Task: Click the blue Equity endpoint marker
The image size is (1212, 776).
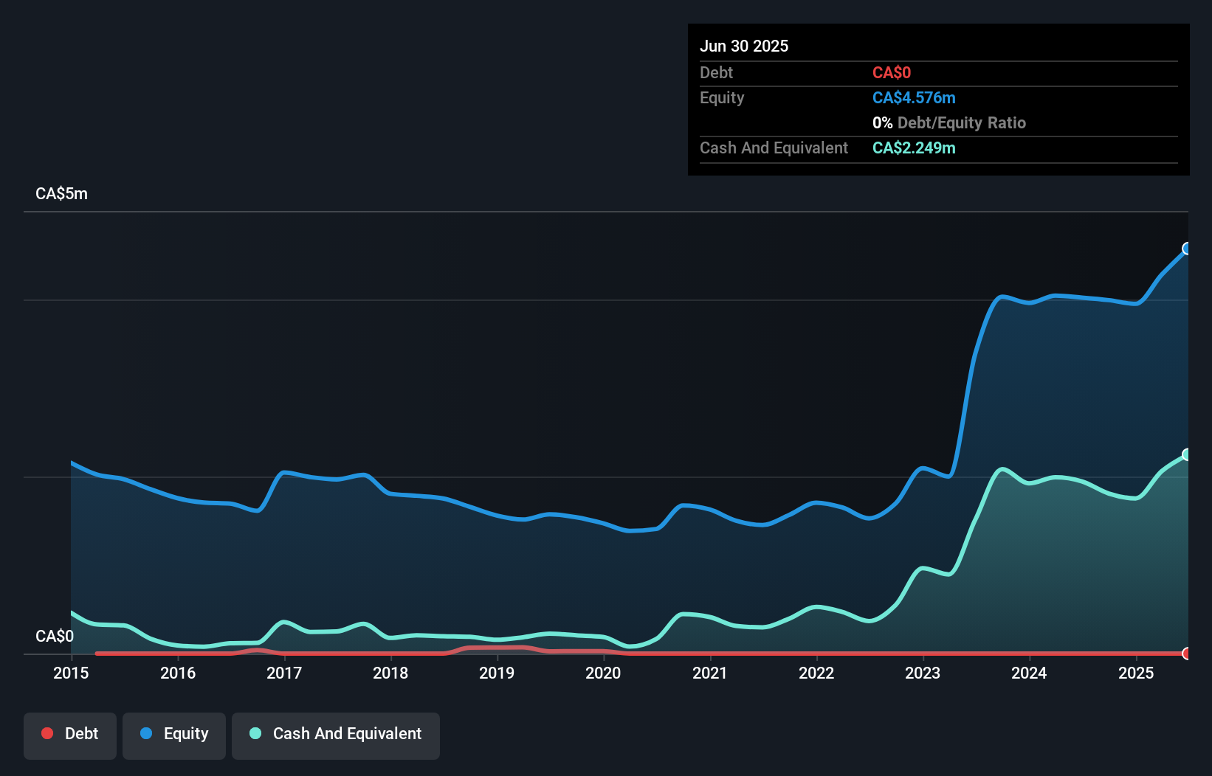Action: pos(1187,249)
